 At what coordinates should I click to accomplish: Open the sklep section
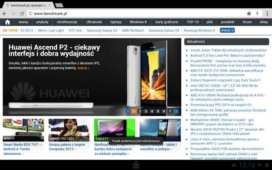pos(264,22)
